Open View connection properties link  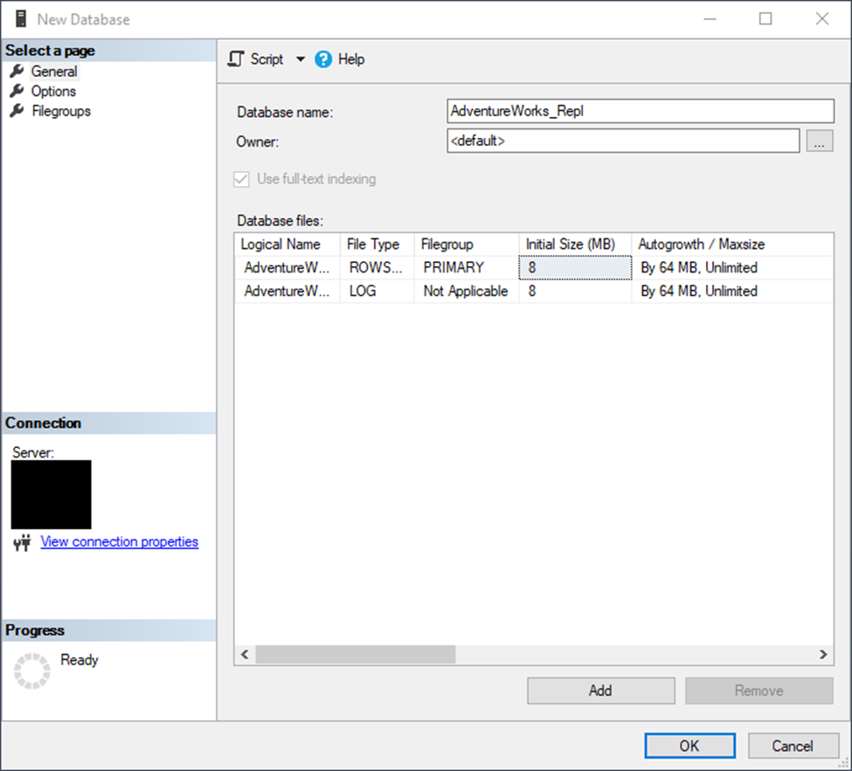click(120, 542)
